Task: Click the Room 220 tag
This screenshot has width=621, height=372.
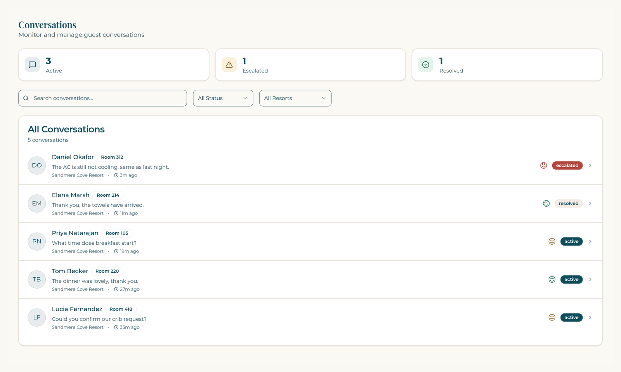Action: [107, 271]
